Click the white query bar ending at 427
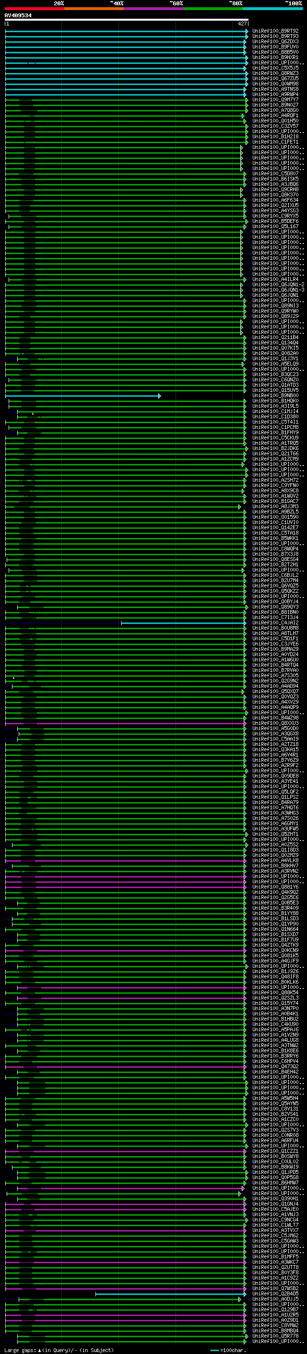The height and width of the screenshot is (1354, 307). pos(127,20)
